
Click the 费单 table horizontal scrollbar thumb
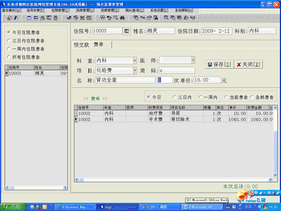point(81,180)
